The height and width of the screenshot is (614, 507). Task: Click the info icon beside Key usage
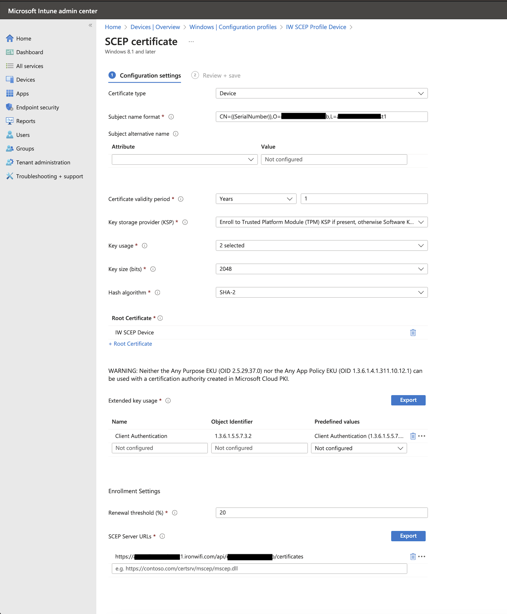pyautogui.click(x=144, y=246)
